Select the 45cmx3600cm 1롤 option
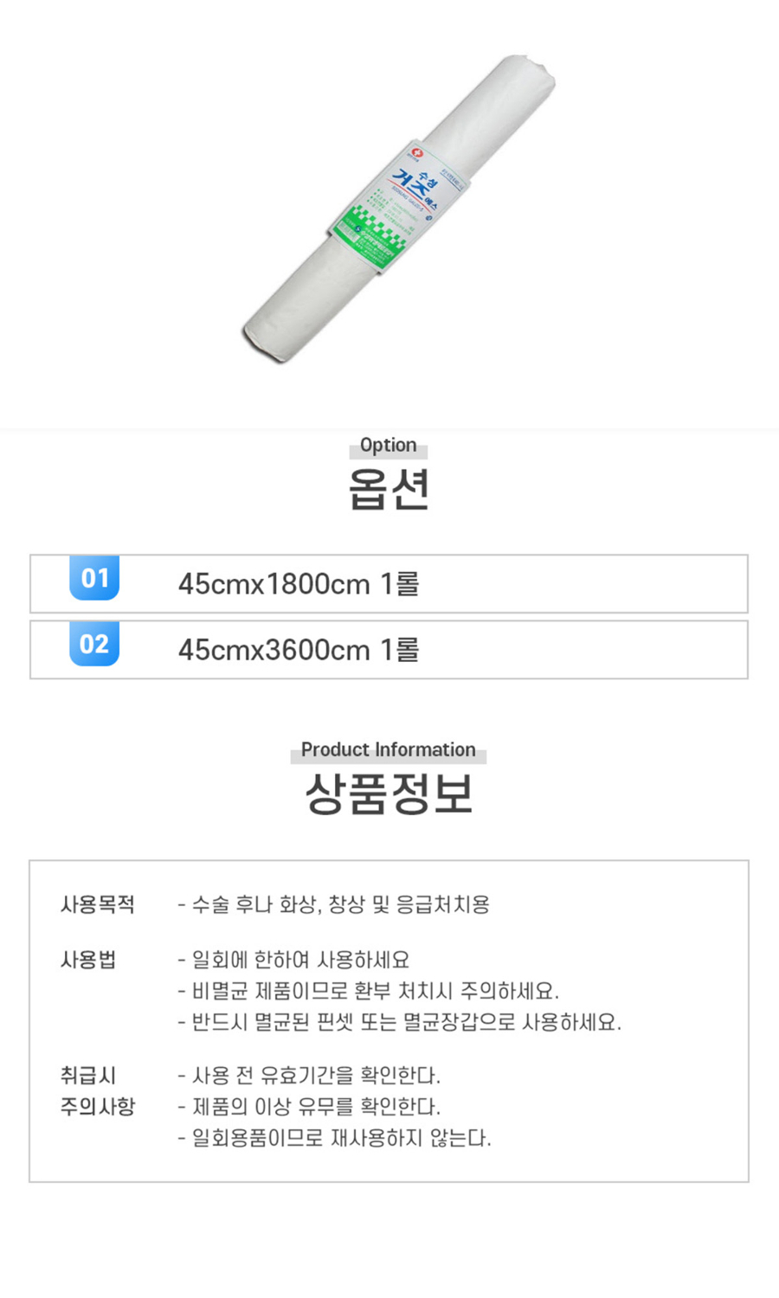This screenshot has height=1298, width=779. pos(299,650)
